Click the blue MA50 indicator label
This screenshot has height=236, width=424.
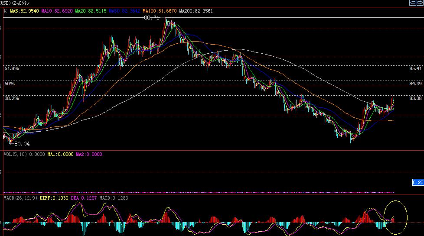click(x=124, y=11)
